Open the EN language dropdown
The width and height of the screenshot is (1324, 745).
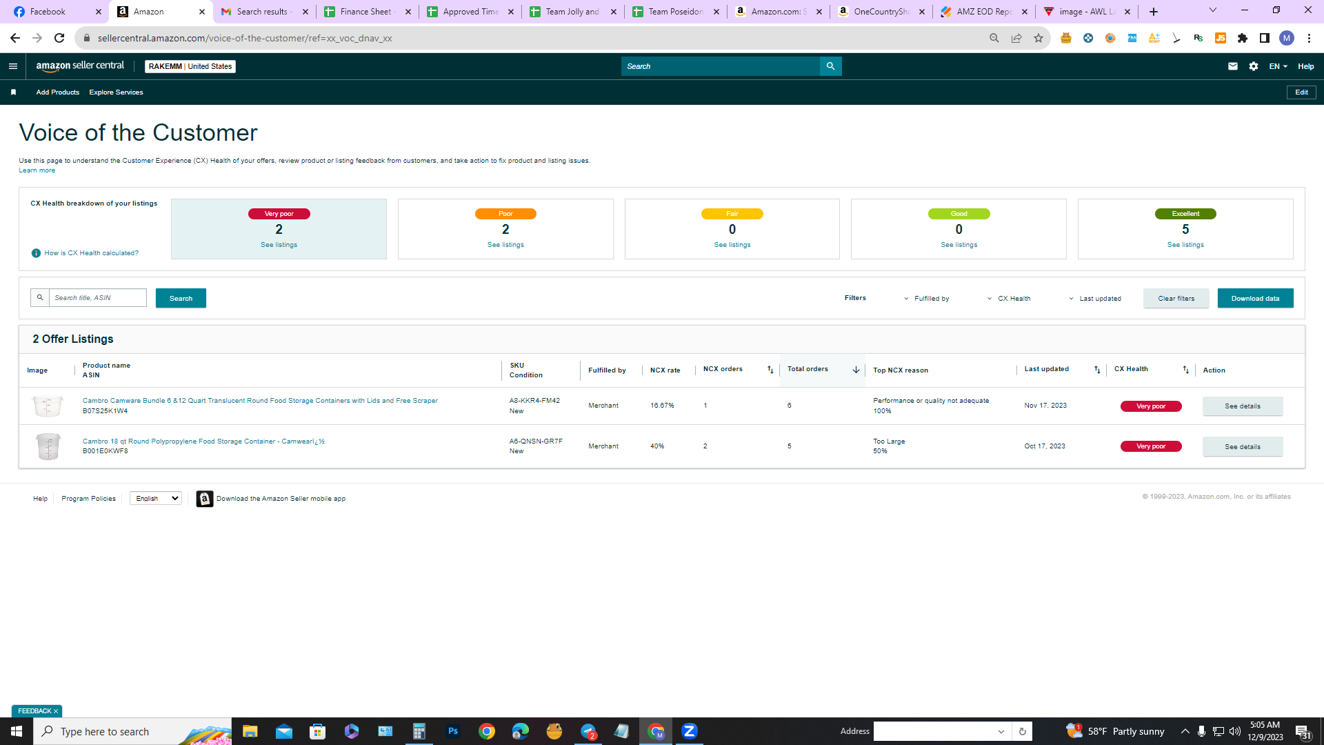(1278, 66)
